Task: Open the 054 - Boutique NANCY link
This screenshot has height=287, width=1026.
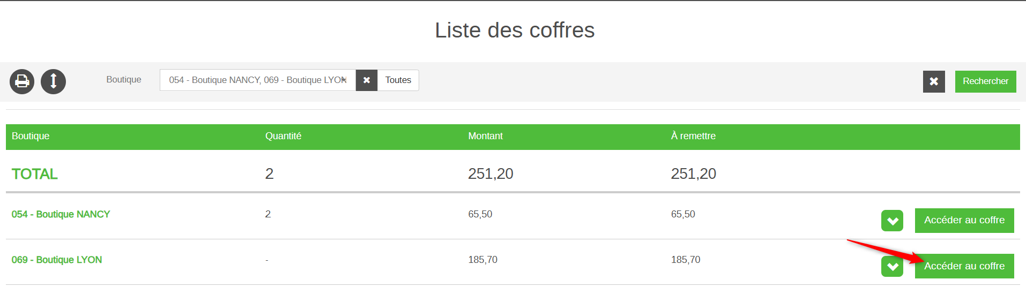Action: coord(61,214)
